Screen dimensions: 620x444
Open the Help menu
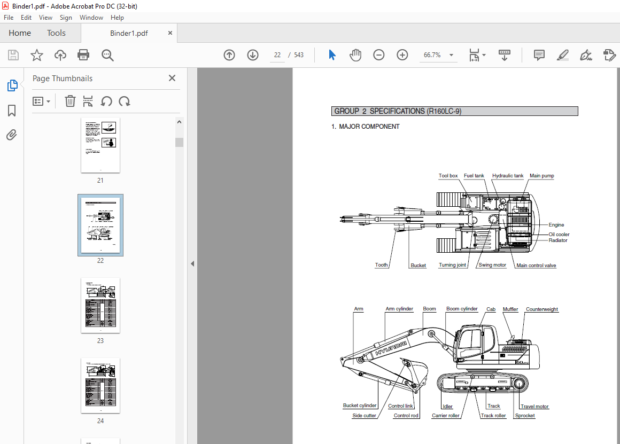[117, 18]
